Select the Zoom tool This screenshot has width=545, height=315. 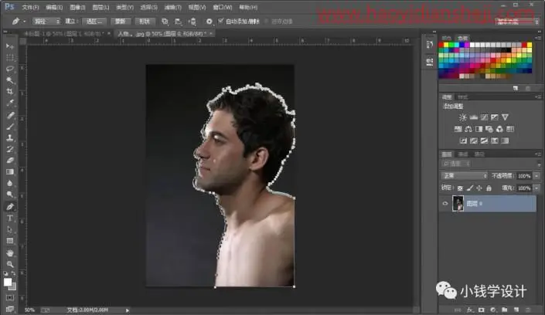point(10,264)
